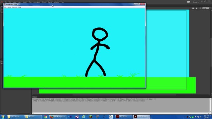Image resolution: width=212 pixels, height=119 pixels.
Task: Click the taskbar clock
Action: click(x=206, y=117)
